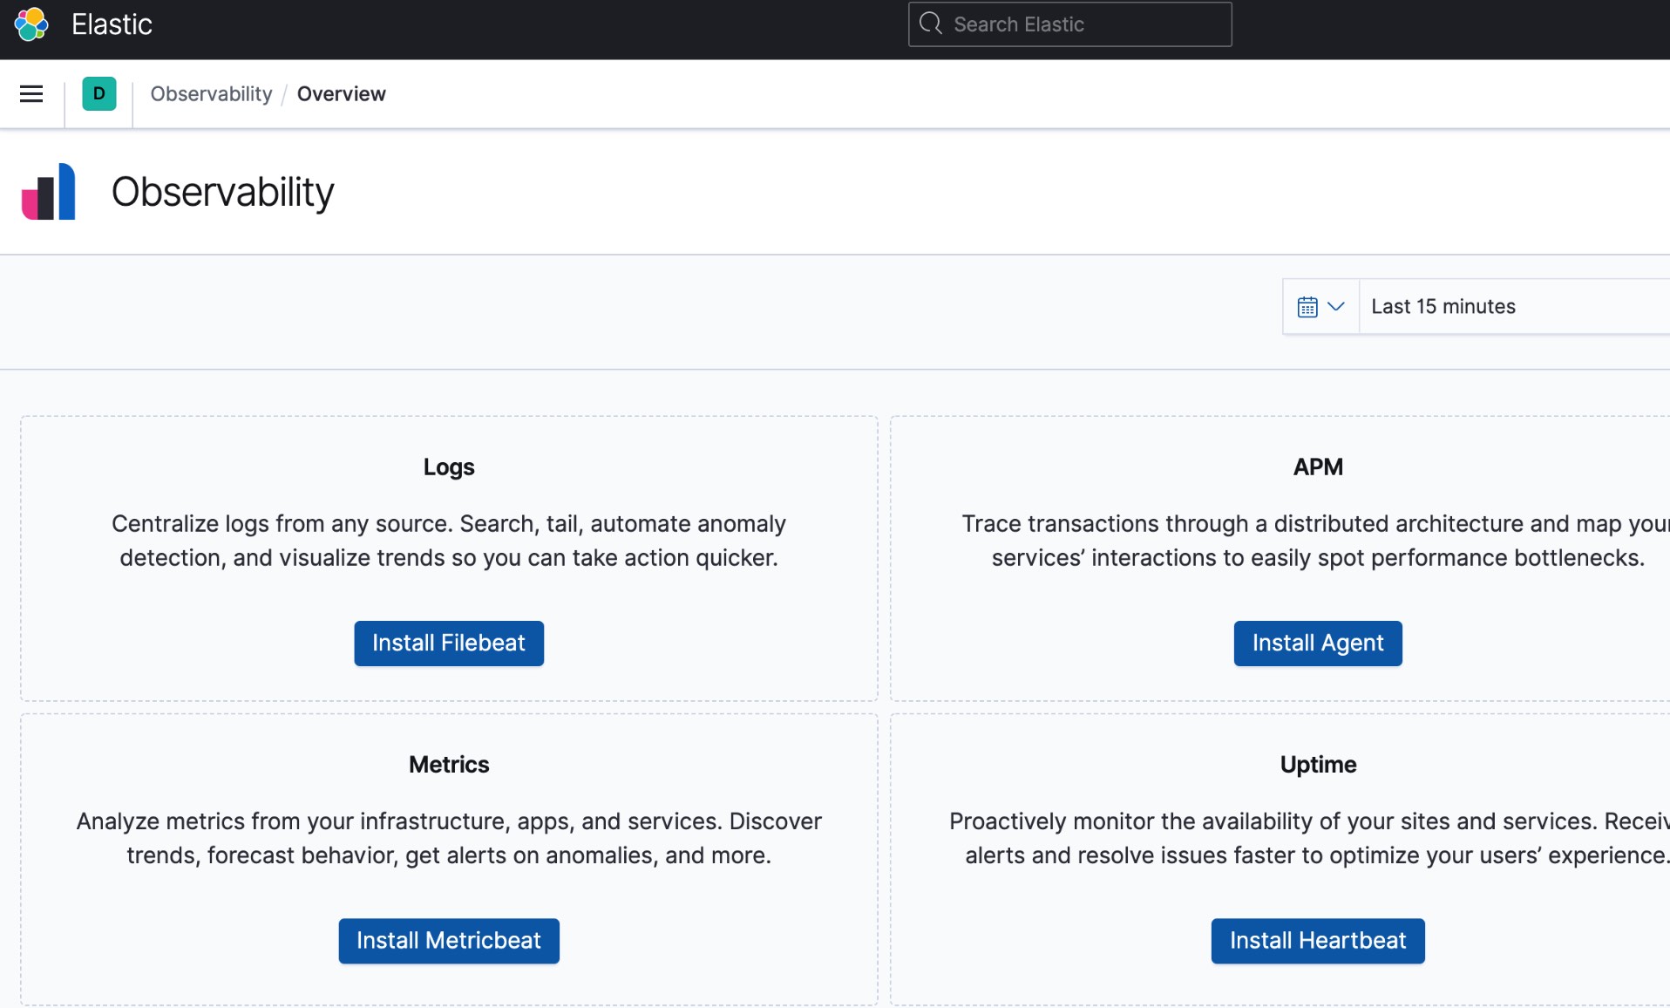Screen dimensions: 1670x1008
Task: Click the Elastic title text
Action: (112, 24)
